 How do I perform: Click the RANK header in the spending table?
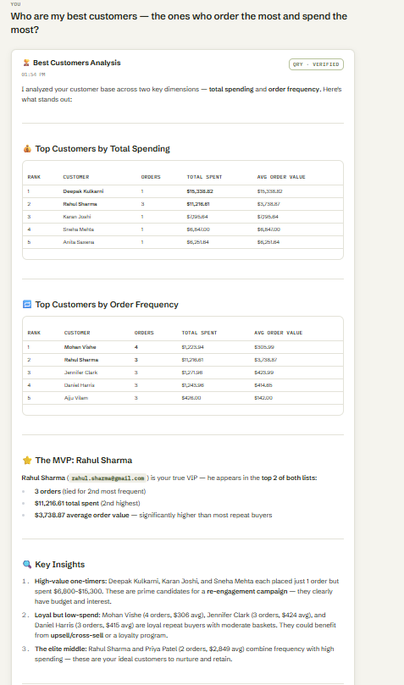(x=34, y=177)
